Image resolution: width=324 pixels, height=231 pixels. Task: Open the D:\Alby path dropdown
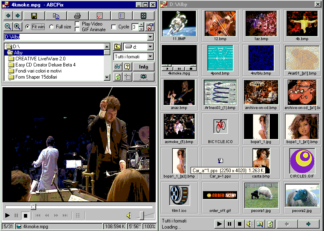pos(150,37)
